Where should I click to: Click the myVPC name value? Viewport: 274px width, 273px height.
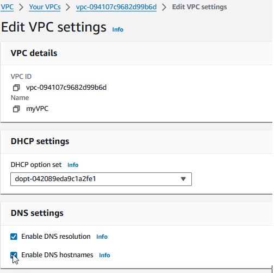tap(38, 109)
